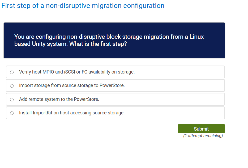
Task: Select the radio button for 'Import storage from source storage to PowerStore'
Action: point(12,86)
